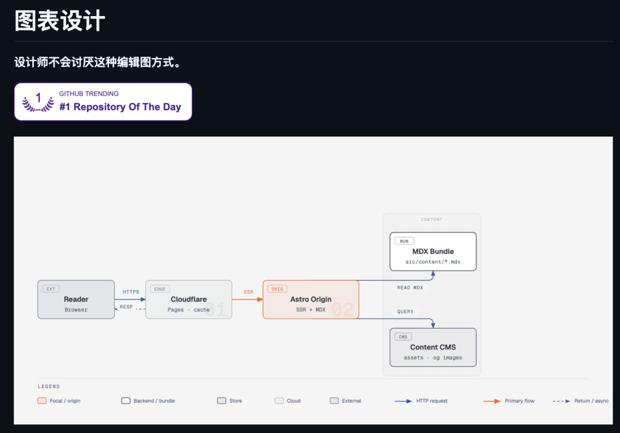The width and height of the screenshot is (620, 433).
Task: Click the Return / async dashed arrow icon
Action: pyautogui.click(x=561, y=401)
